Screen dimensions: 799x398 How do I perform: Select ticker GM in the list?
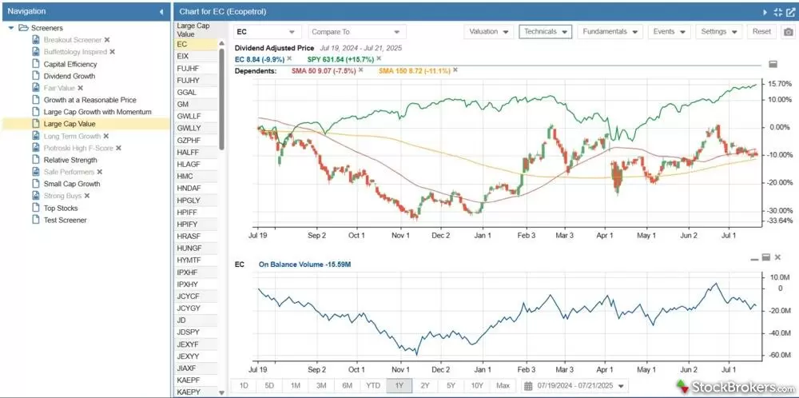pos(196,105)
